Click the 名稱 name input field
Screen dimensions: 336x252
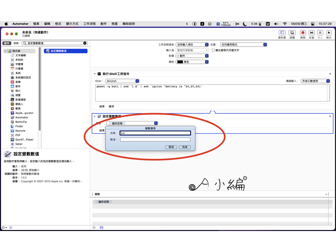pyautogui.click(x=155, y=133)
